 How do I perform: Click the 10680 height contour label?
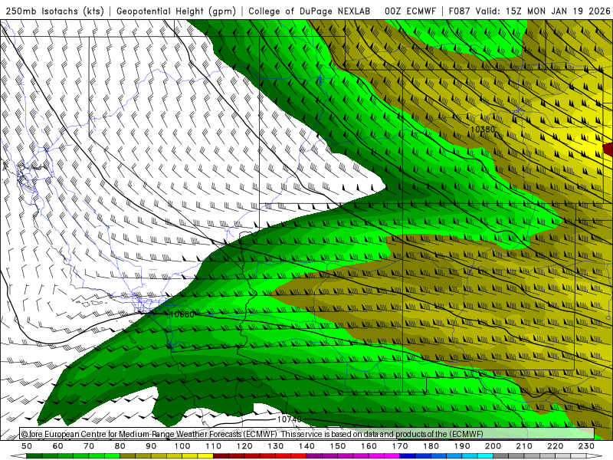click(182, 314)
